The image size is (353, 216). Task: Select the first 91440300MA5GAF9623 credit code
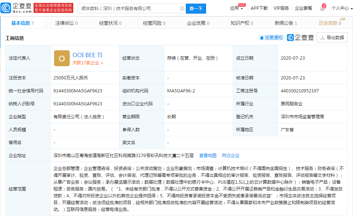78,91
